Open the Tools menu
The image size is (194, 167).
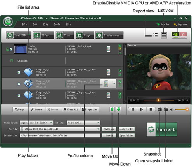pos(57,24)
